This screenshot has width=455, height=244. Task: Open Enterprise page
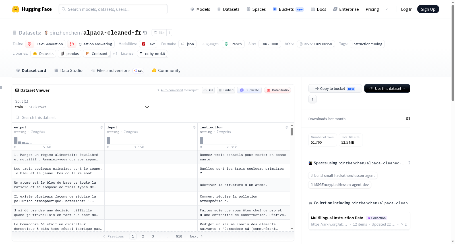(x=346, y=9)
